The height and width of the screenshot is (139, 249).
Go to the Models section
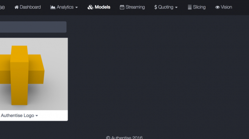(99, 7)
